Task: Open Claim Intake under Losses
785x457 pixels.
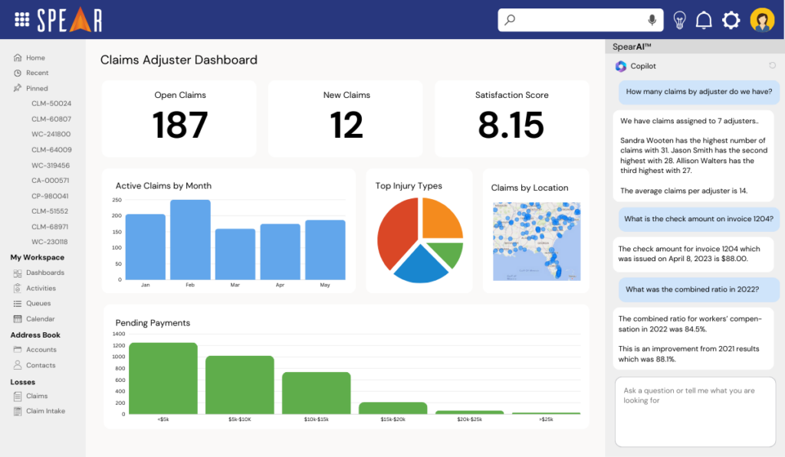Action: pyautogui.click(x=45, y=411)
